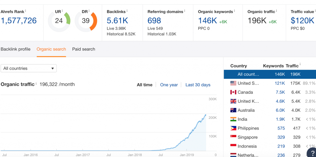Image resolution: width=316 pixels, height=157 pixels.
Task: Open the All countries dropdown
Action: 29,68
